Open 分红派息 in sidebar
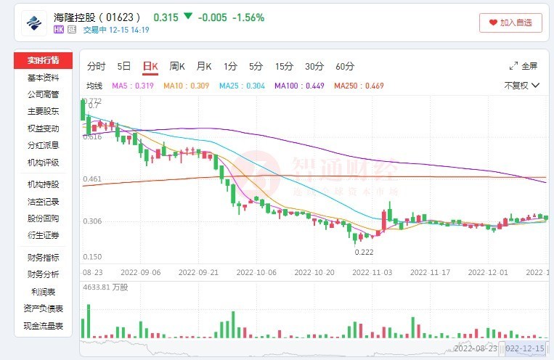 click(x=43, y=145)
